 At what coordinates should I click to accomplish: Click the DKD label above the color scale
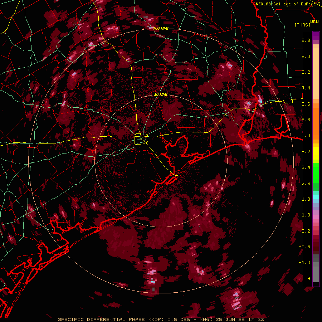314,21
